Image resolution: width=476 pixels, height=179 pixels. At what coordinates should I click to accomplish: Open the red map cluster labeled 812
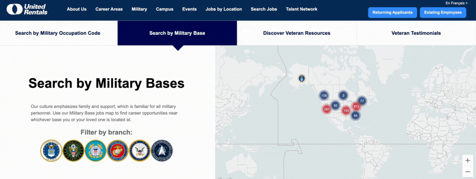pyautogui.click(x=356, y=106)
